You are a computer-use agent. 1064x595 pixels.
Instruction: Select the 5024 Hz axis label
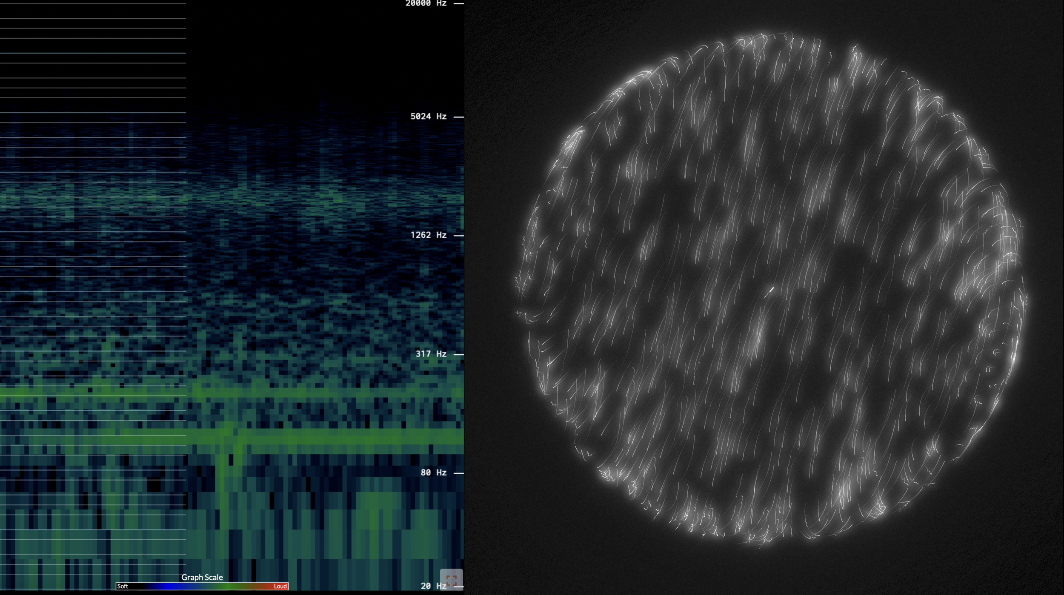(428, 116)
